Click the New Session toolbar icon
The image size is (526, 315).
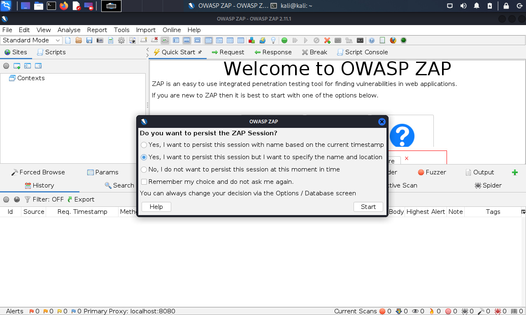68,40
